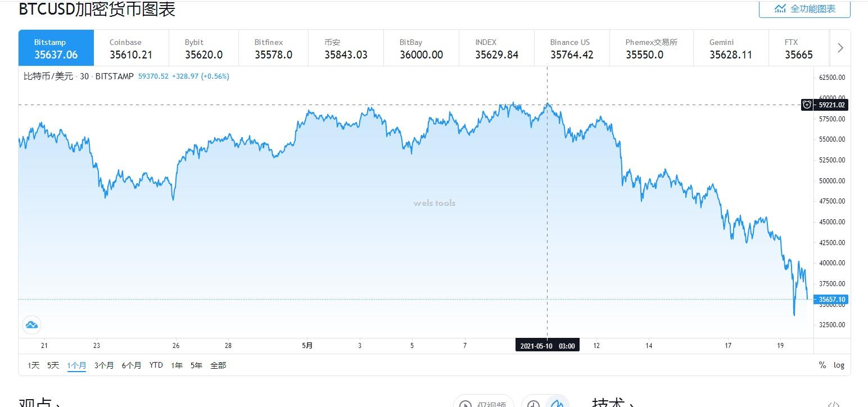Viewport: 868px width, 407px height.
Task: Switch to the Coinbase exchange tab
Action: 131,48
